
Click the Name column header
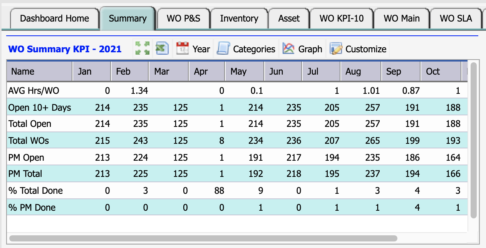coord(40,72)
